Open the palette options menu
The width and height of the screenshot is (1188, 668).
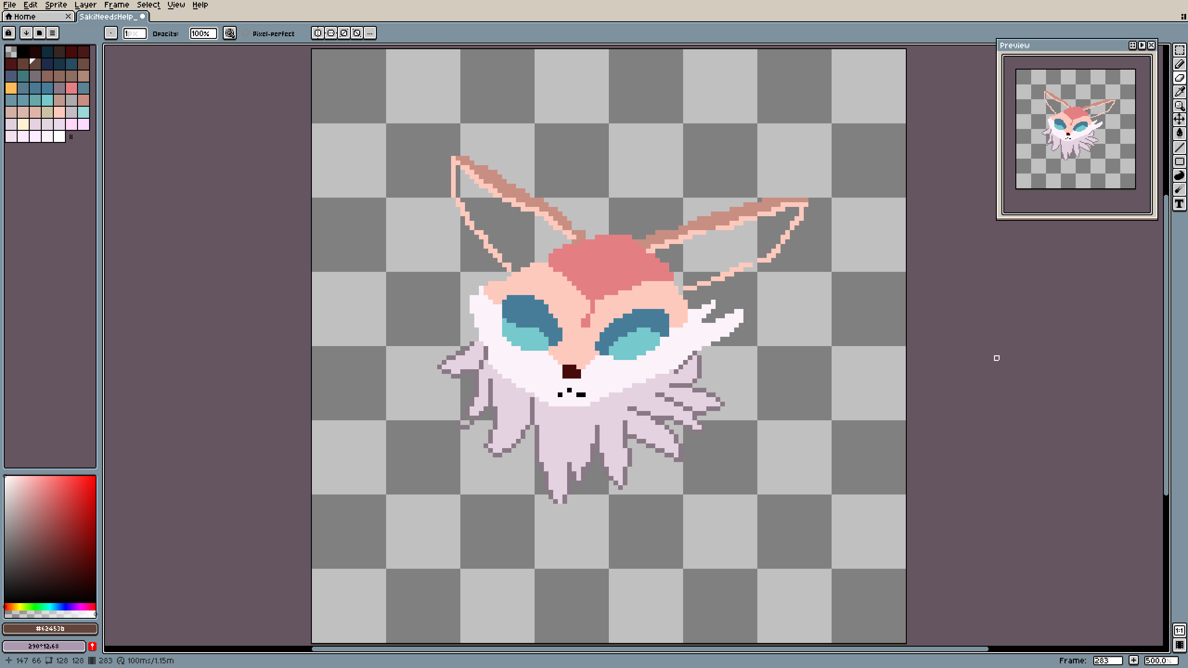[x=52, y=33]
